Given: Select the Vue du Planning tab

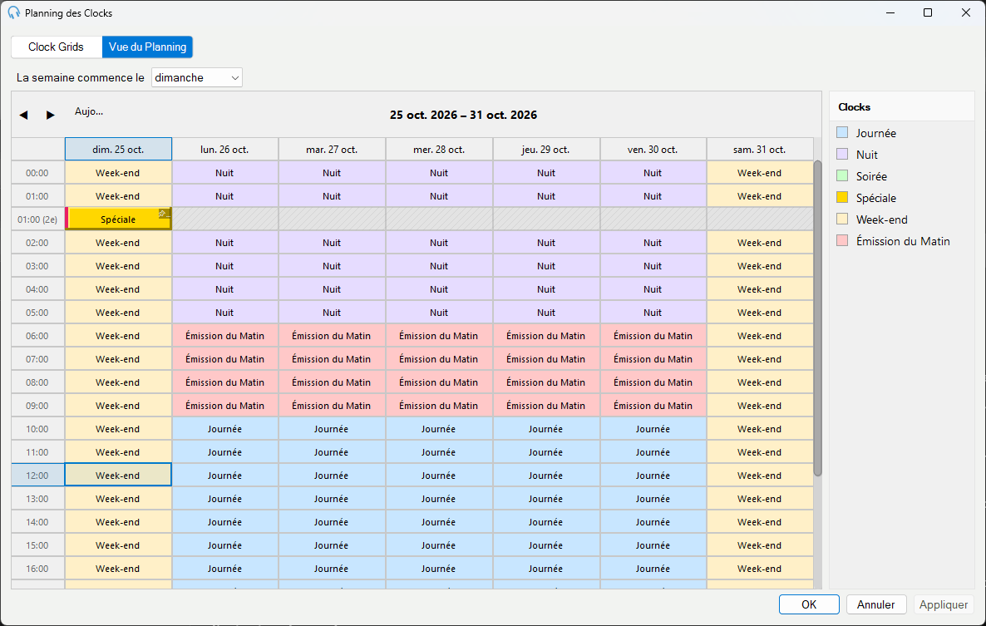Looking at the screenshot, I should click(x=147, y=47).
